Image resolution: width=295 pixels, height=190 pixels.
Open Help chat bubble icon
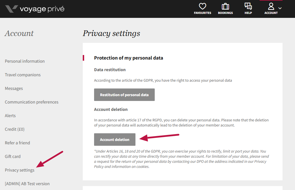click(x=248, y=7)
